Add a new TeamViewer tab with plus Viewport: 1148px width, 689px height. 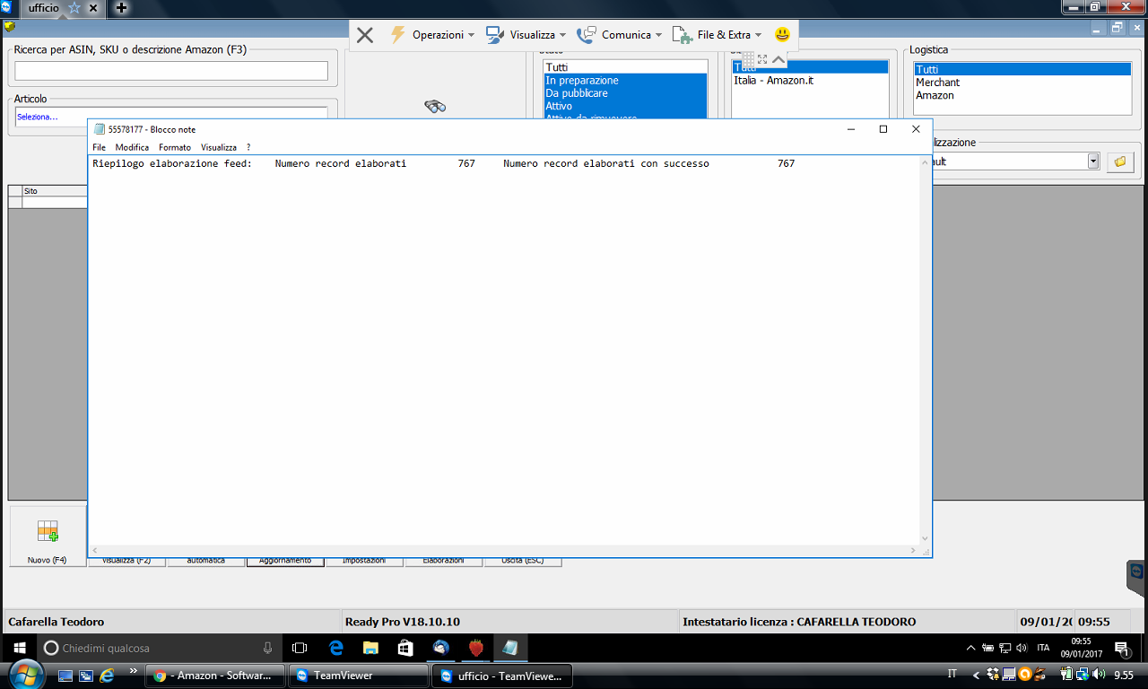[121, 8]
